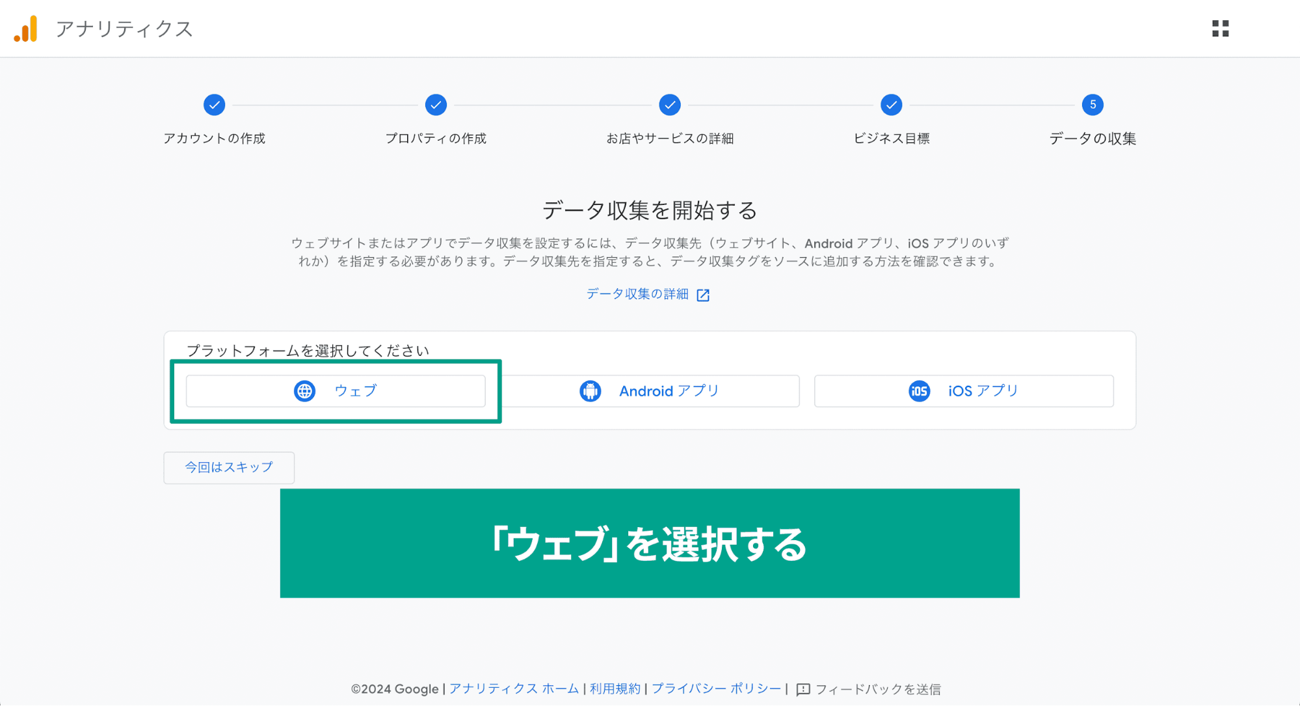Click the checkmark for ビジネス目標 step

tap(891, 105)
